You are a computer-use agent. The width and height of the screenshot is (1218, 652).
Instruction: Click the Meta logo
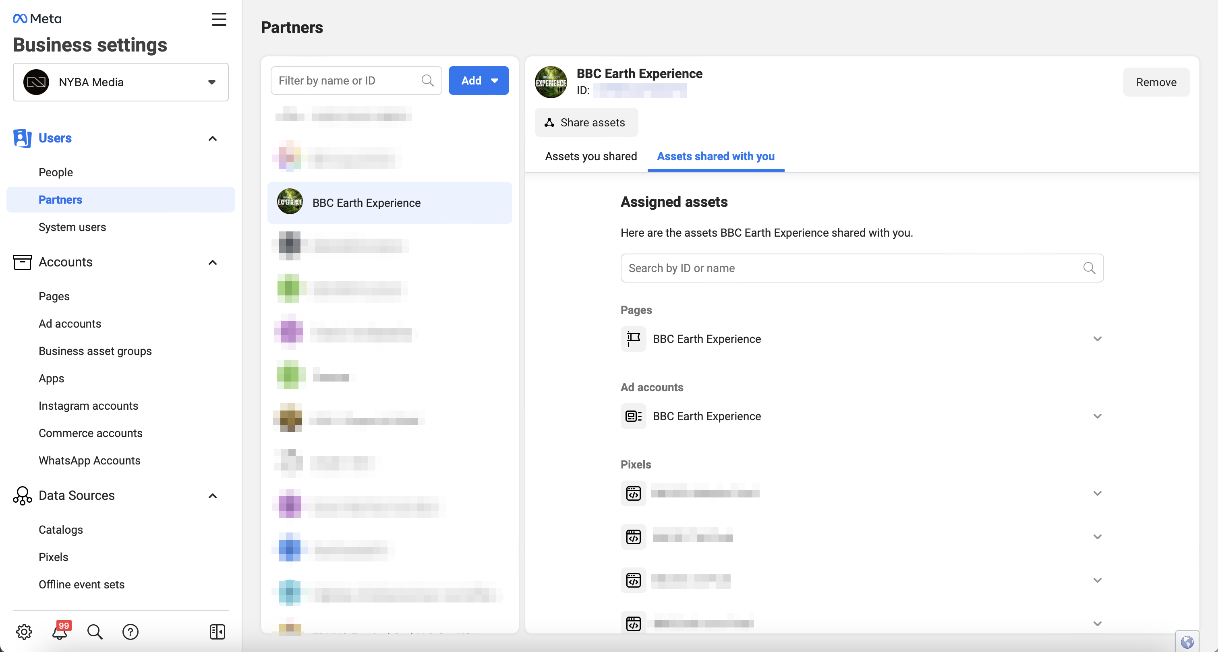point(37,19)
